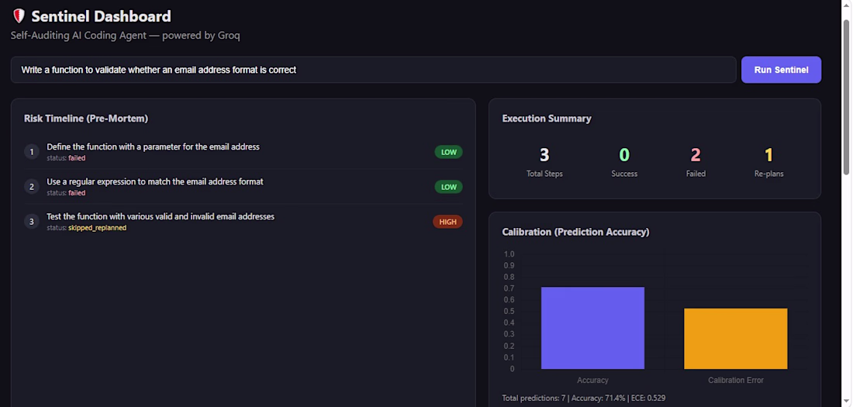Viewport: 853px width, 407px height.
Task: Click the Total Steps value 3
Action: 544,155
